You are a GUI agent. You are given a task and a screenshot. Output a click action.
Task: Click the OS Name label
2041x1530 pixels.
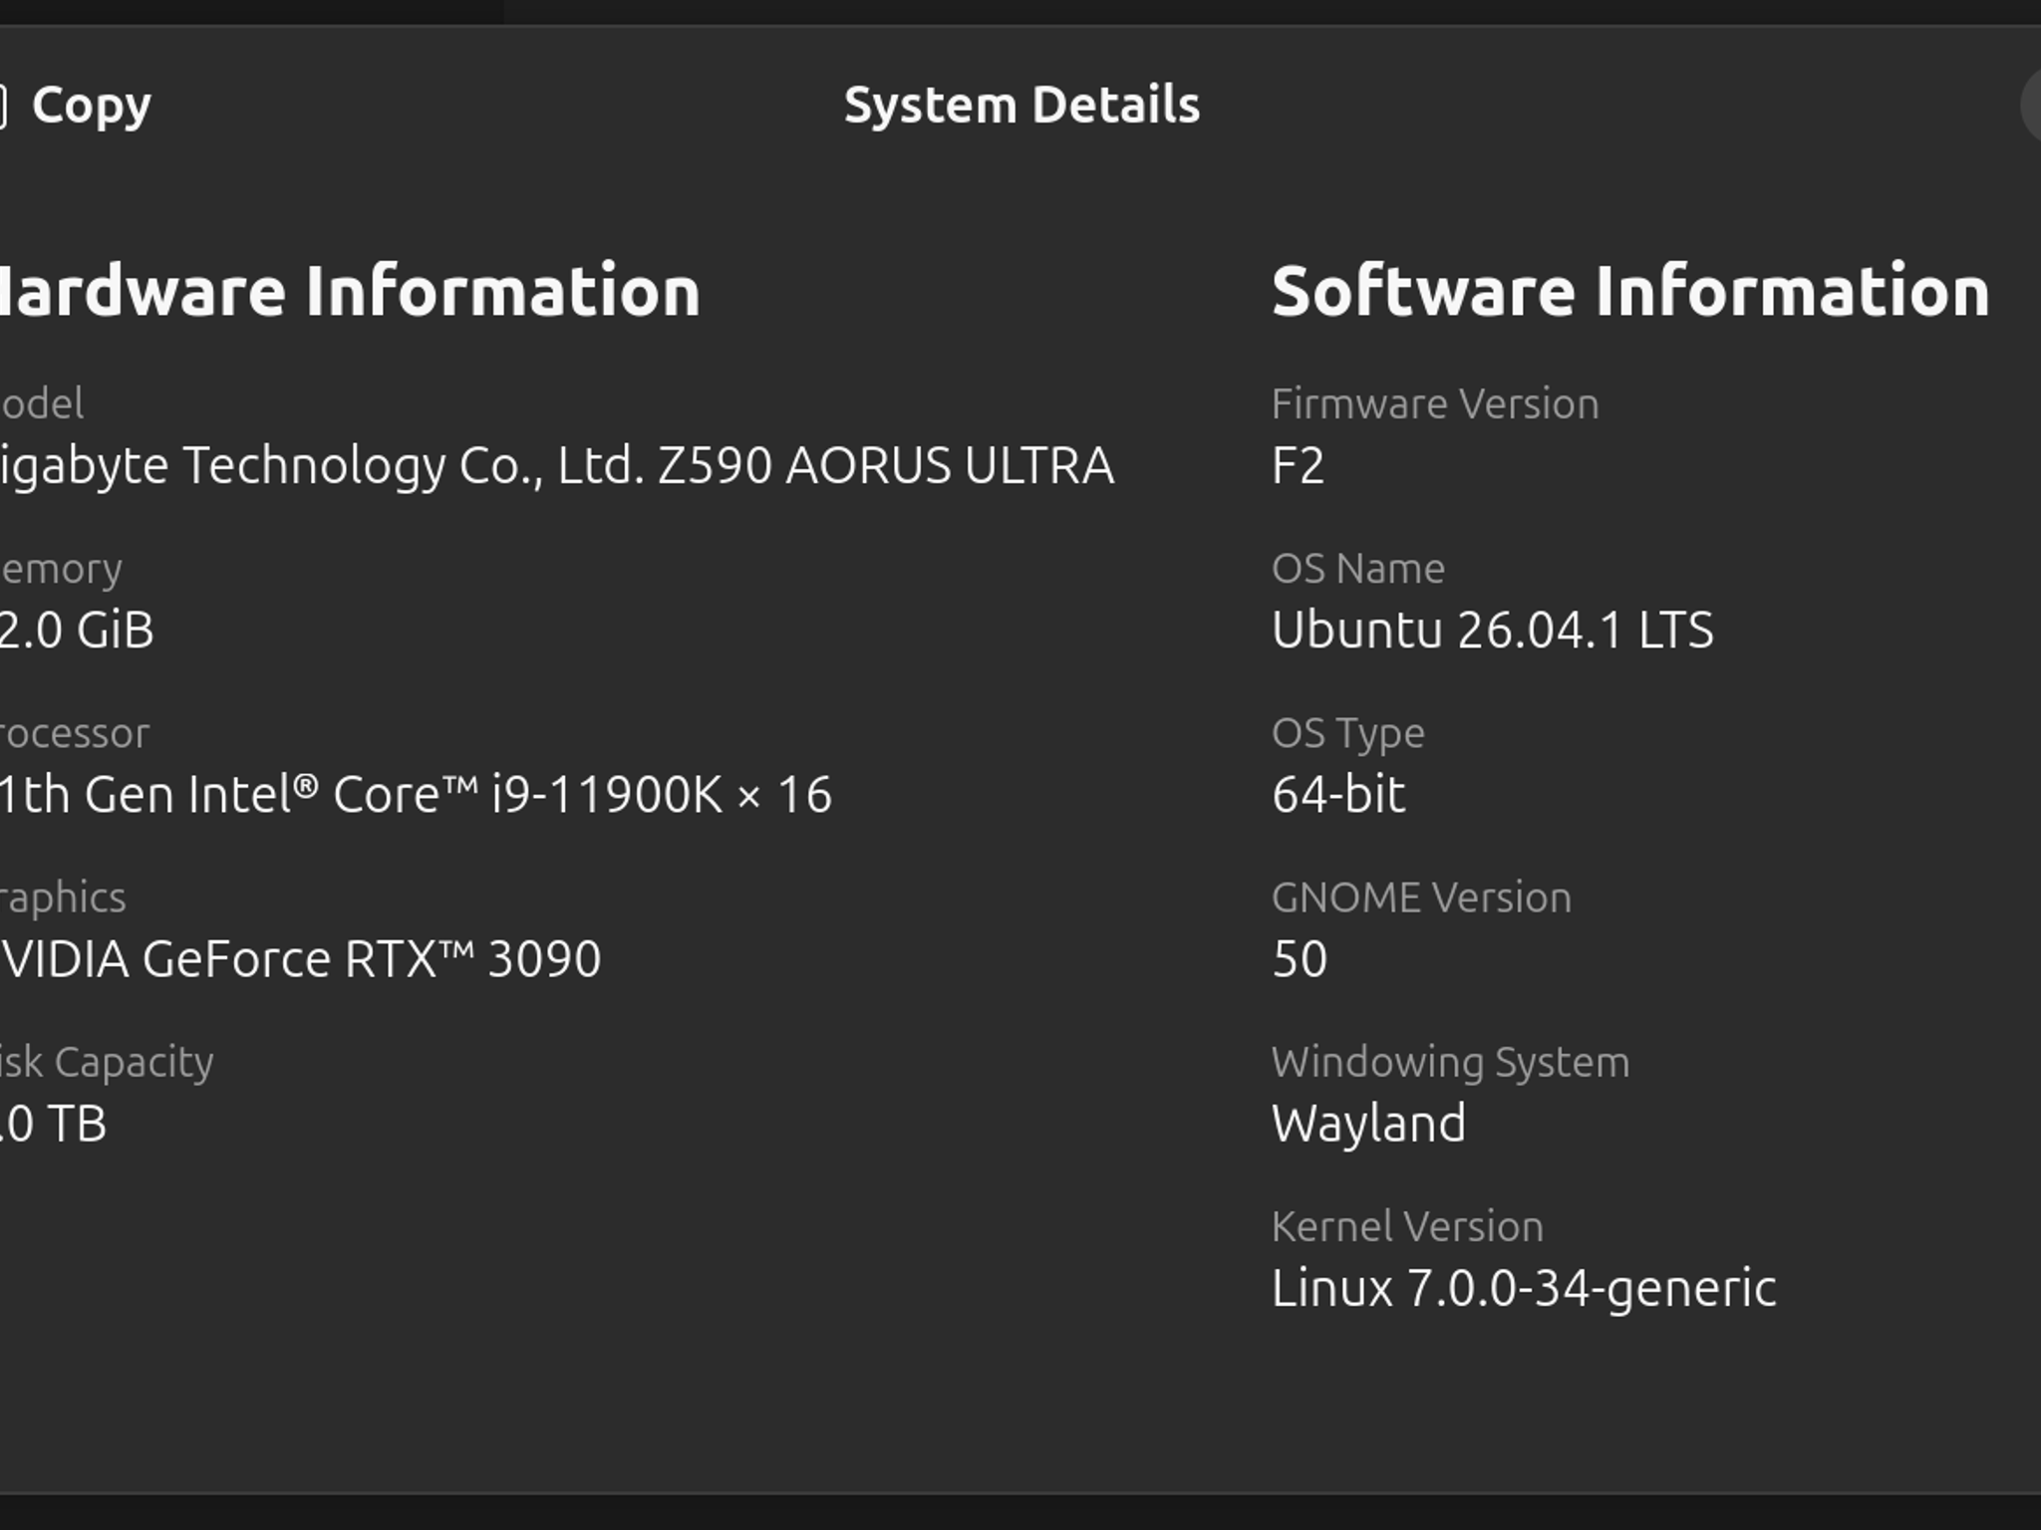(1358, 569)
